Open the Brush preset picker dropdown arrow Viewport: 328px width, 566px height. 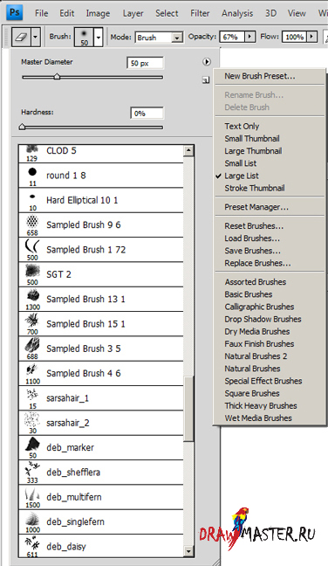(x=98, y=38)
